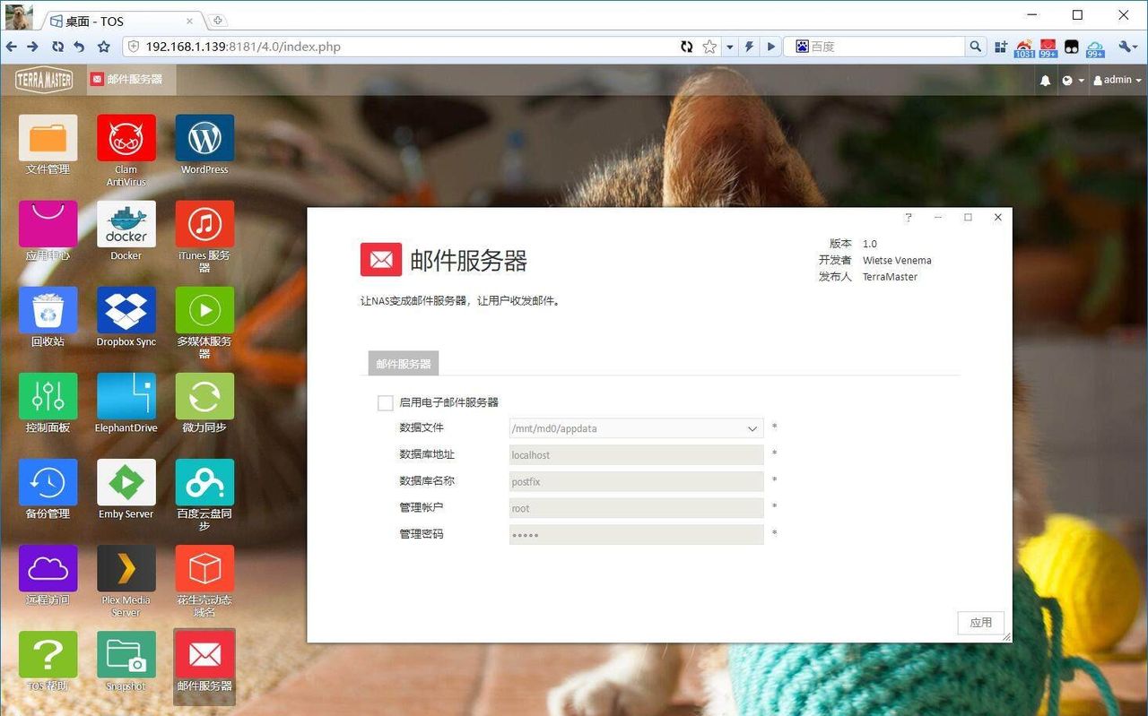1148x716 pixels.
Task: Click the help question mark in the dialog
Action: tap(908, 218)
